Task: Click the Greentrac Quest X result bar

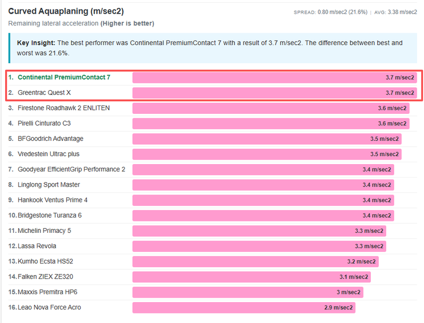Action: pos(275,93)
